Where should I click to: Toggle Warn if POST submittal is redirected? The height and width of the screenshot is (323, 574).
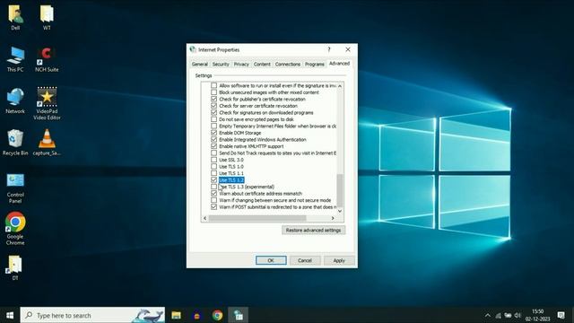click(x=213, y=207)
